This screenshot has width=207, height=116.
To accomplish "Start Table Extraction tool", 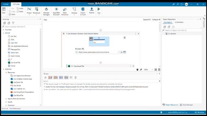I will click(65, 12).
